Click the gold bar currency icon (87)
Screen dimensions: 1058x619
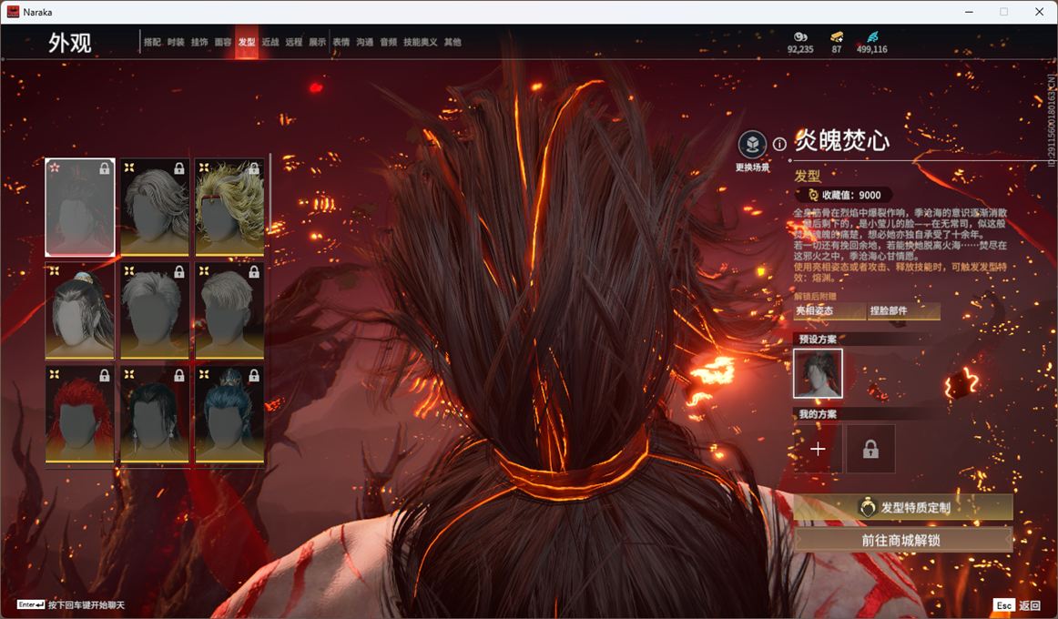click(x=836, y=36)
